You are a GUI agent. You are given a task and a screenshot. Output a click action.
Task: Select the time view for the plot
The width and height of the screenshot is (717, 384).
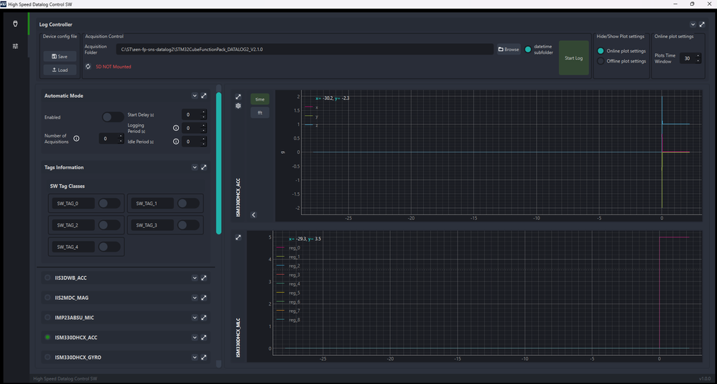(x=259, y=99)
